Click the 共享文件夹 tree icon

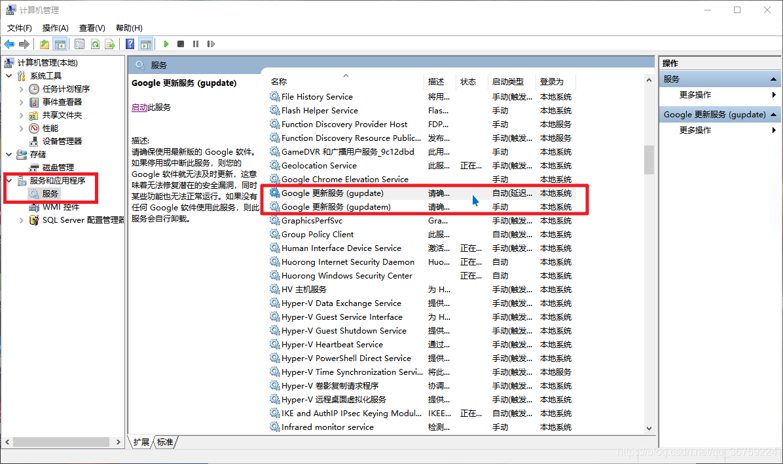(34, 115)
